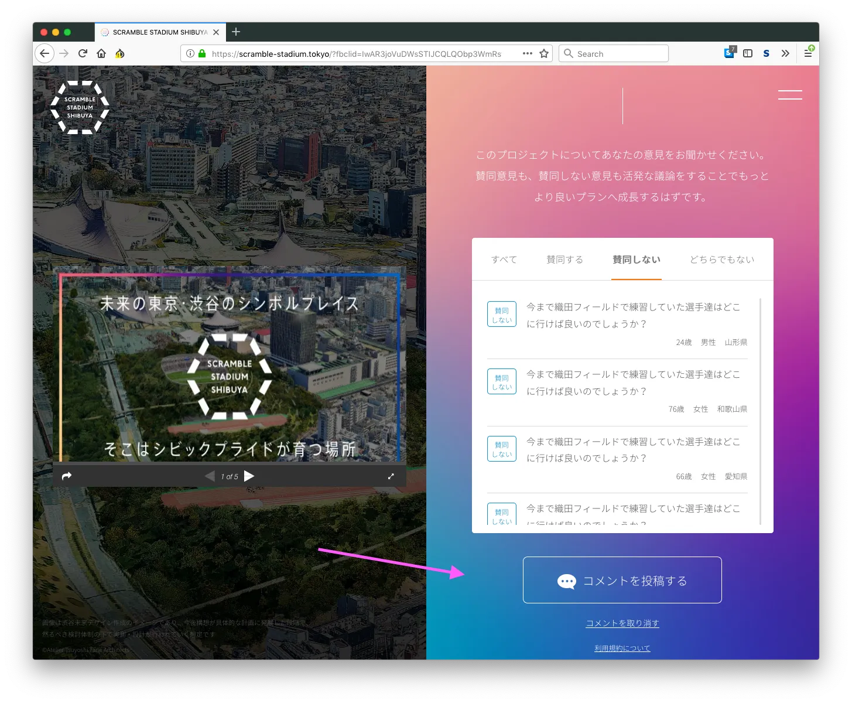Viewport: 852px width, 703px height.
Task: Reload the current page
Action: (x=83, y=53)
